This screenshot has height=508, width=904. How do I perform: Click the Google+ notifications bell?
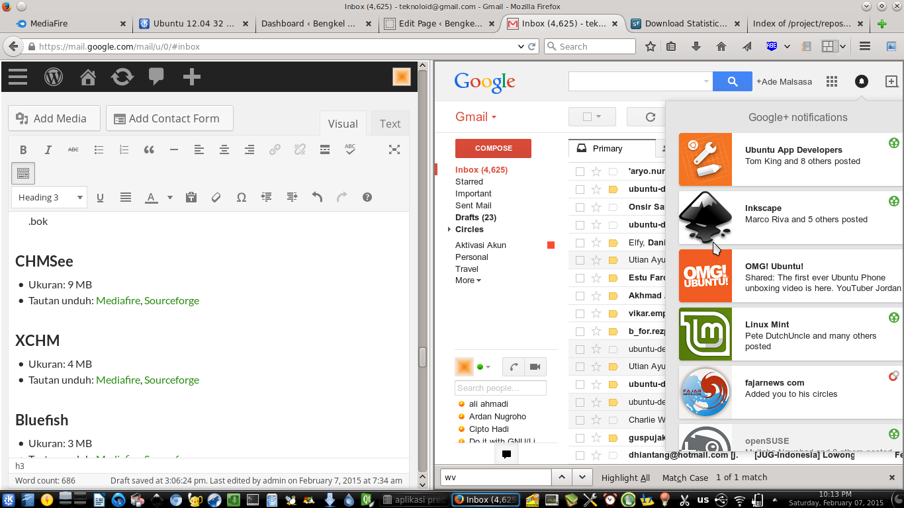pos(861,81)
